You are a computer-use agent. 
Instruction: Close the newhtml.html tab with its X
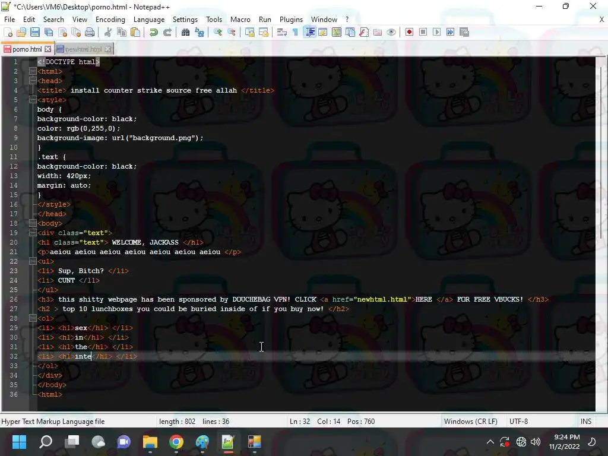(108, 49)
